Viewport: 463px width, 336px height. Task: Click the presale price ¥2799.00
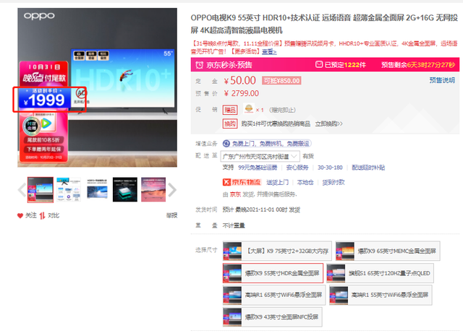tap(241, 93)
